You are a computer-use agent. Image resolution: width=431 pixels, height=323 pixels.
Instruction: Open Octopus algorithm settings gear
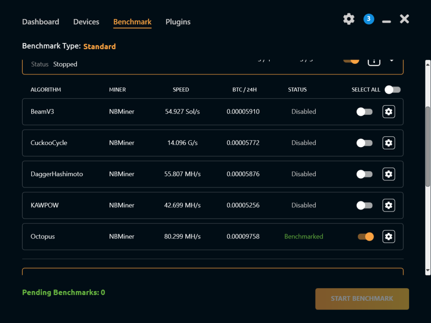388,236
